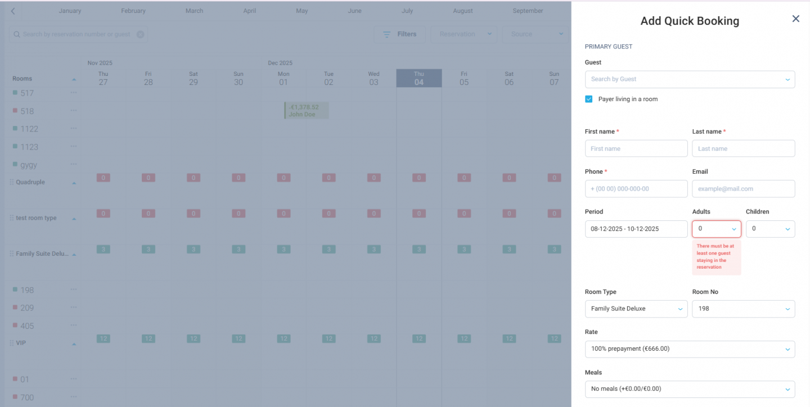Switch to the March month tab
Viewport: 810px width, 407px height.
[194, 10]
